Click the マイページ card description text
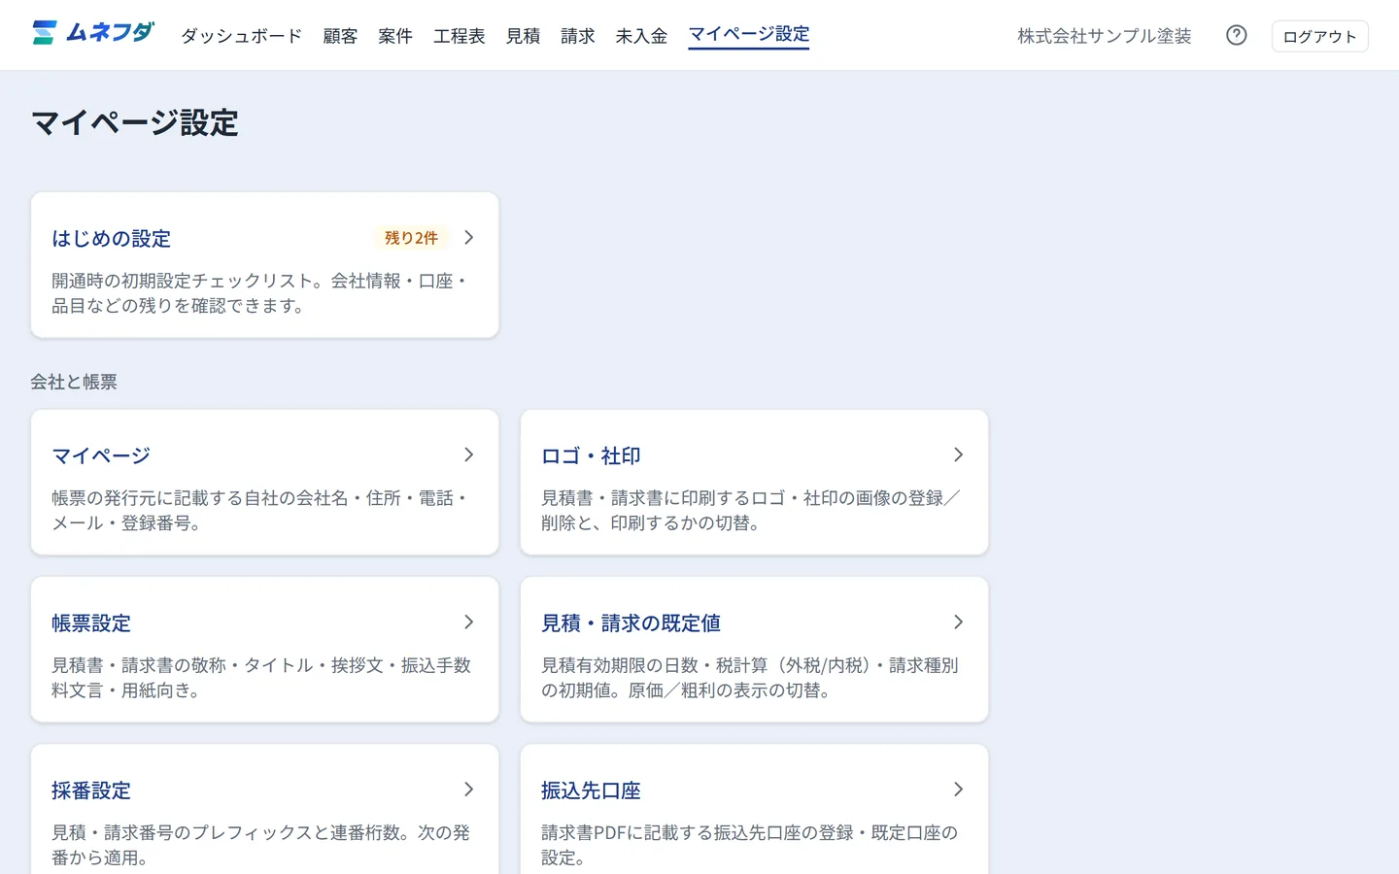The width and height of the screenshot is (1399, 874). coord(261,511)
